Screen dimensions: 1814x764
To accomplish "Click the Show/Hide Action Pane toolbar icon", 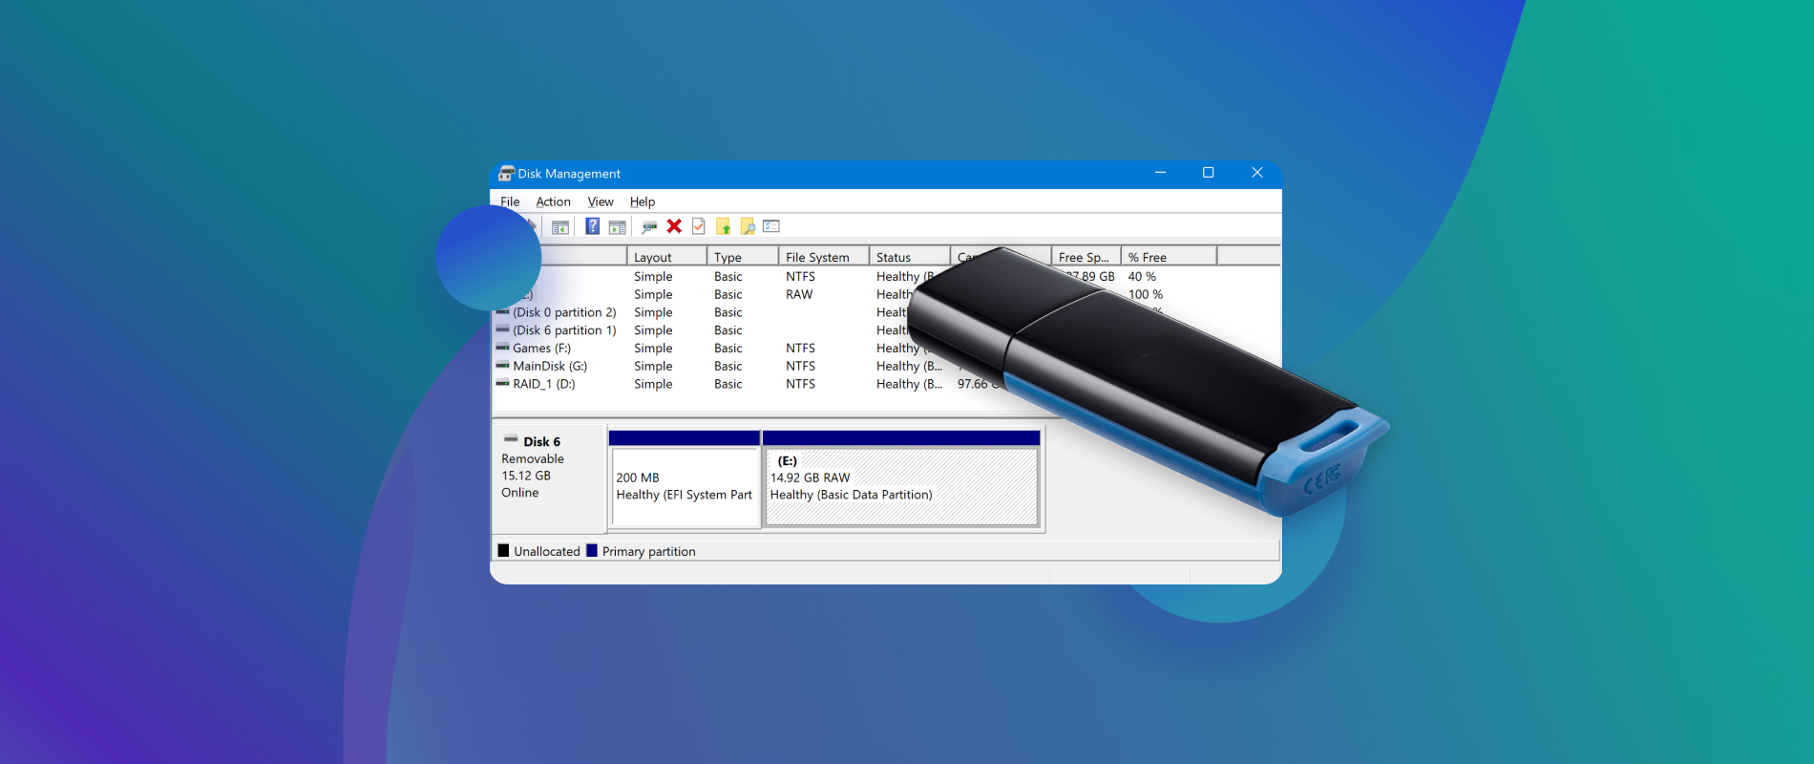I will (x=618, y=226).
